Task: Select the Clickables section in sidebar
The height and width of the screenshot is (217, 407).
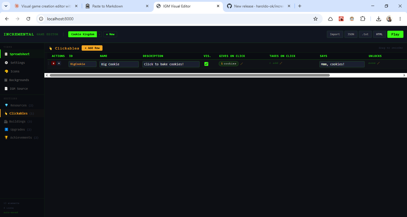Action: pos(22,113)
